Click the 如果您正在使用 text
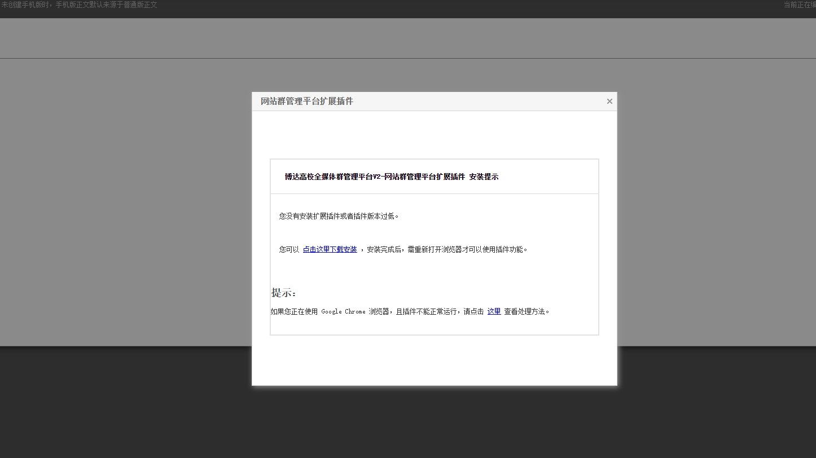Screen dimensions: 816x458 [x=294, y=311]
